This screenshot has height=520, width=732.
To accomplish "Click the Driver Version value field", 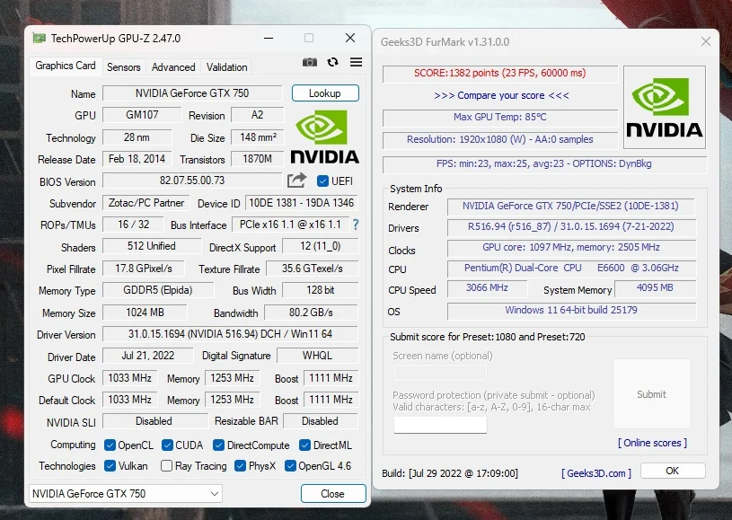I will 230,334.
